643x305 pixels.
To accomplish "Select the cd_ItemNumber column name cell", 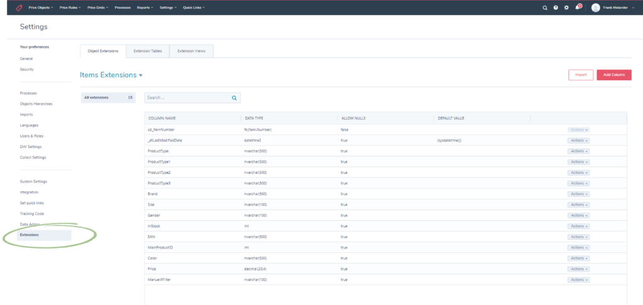I will coord(161,129).
